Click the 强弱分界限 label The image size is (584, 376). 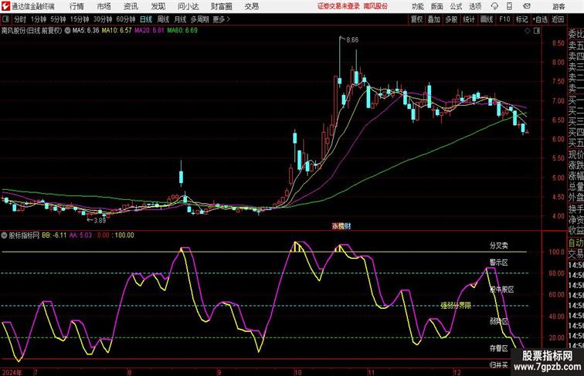[x=456, y=306]
